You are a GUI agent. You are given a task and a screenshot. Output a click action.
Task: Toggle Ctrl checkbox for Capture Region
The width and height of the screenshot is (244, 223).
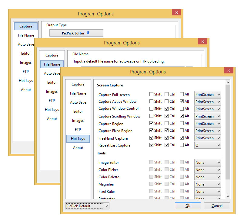[167, 123]
